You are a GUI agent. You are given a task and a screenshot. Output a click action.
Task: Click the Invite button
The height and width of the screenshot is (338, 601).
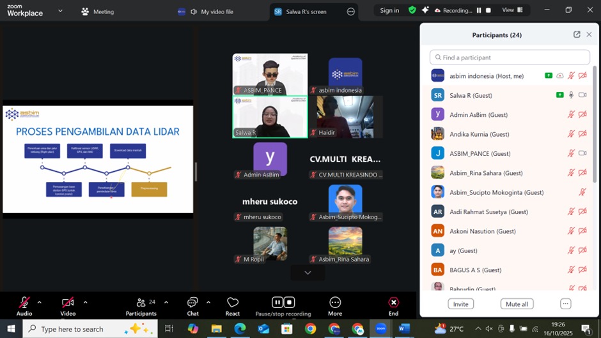point(460,304)
